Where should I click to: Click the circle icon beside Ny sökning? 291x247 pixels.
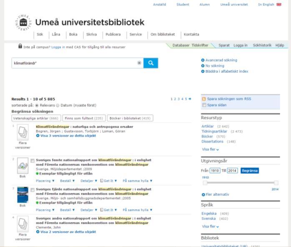pos(203,66)
